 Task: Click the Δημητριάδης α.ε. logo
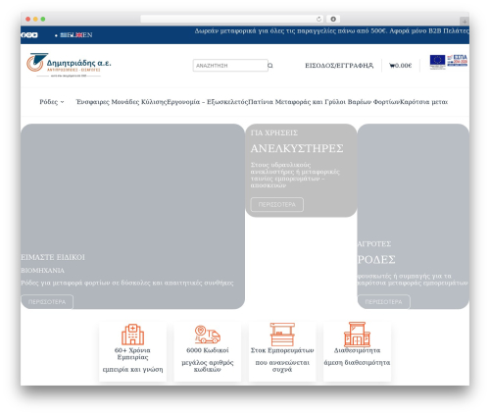69,65
